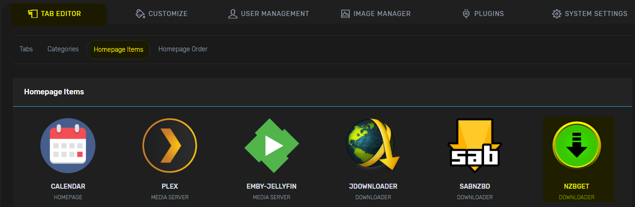Click the SABNZBD label text
This screenshot has height=207, width=635.
coord(475,186)
